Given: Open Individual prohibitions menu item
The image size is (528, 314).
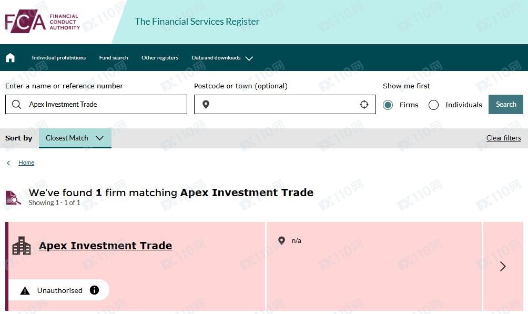Looking at the screenshot, I should coord(59,58).
